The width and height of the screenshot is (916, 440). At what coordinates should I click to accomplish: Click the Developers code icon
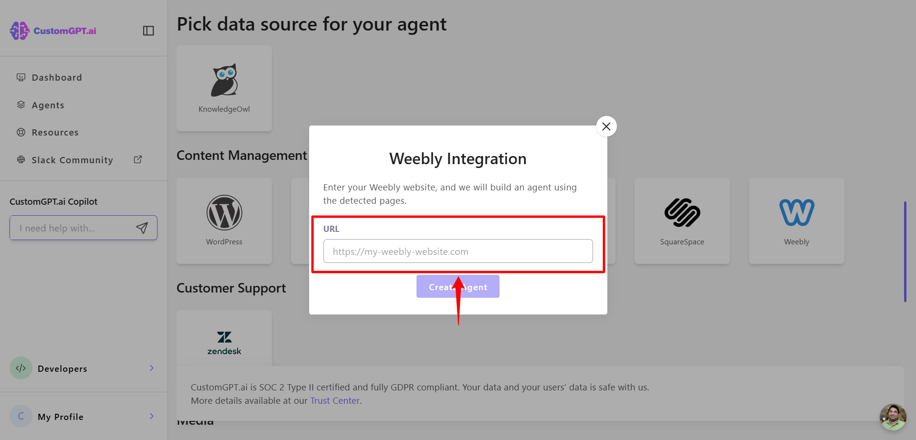(21, 368)
